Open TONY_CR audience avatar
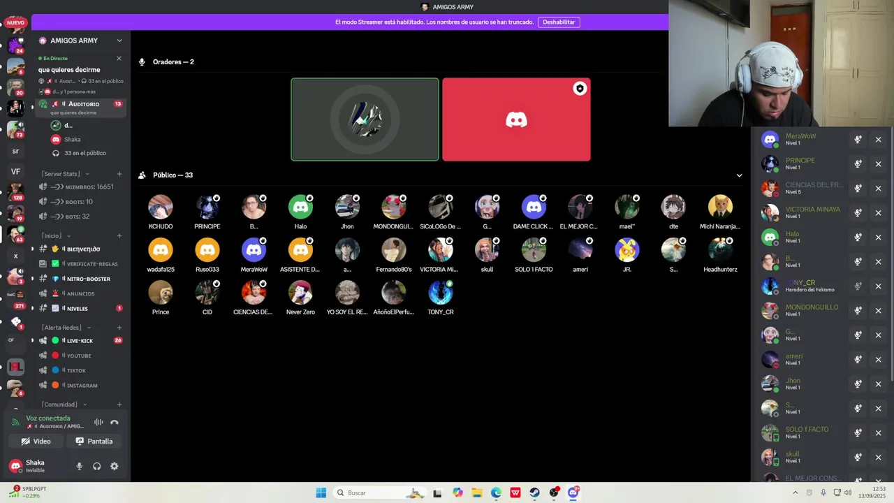894x503 pixels. [441, 293]
